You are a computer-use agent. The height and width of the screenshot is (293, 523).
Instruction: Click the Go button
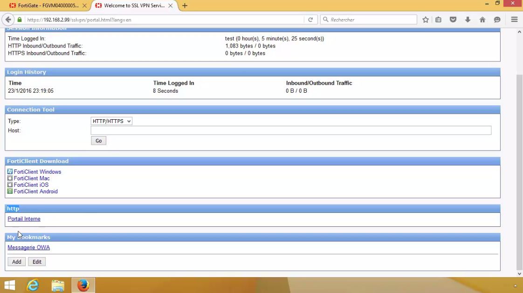[x=99, y=141]
